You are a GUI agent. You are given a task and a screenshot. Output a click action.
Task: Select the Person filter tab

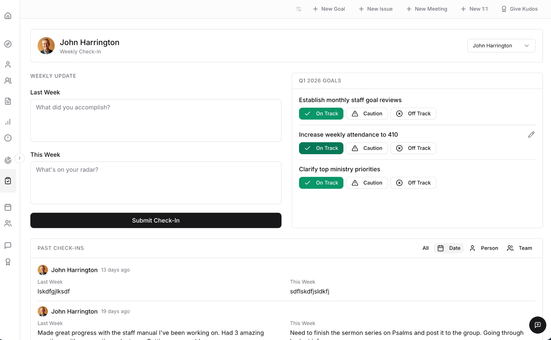pos(484,248)
